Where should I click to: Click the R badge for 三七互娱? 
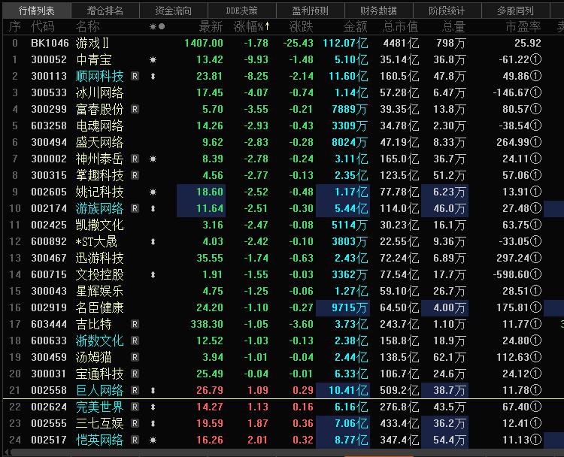tap(135, 423)
